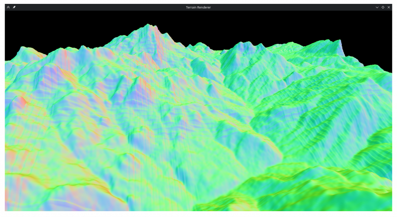The width and height of the screenshot is (397, 217).
Task: Minimize the Terrain Renderer window
Action: (x=377, y=7)
